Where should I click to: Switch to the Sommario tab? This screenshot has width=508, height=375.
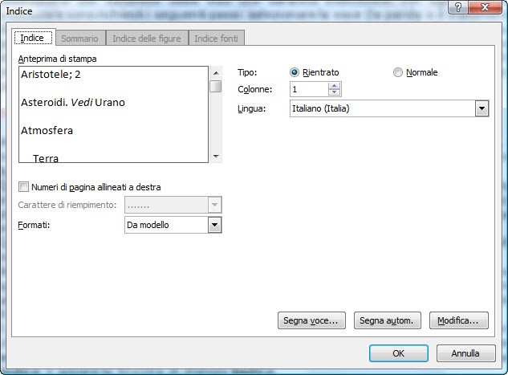(80, 39)
